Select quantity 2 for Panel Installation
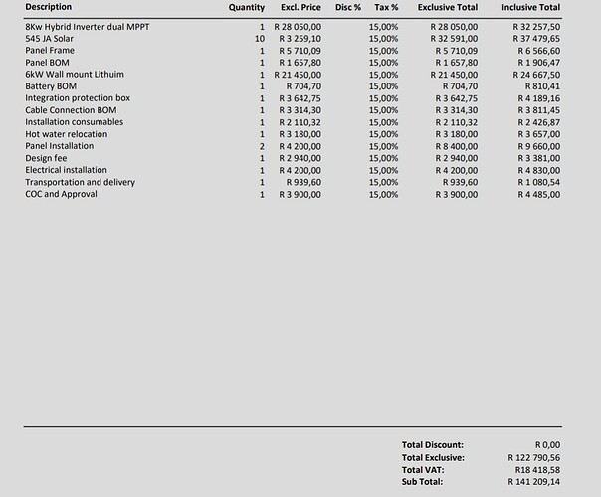The height and width of the screenshot is (497, 601). coord(262,146)
